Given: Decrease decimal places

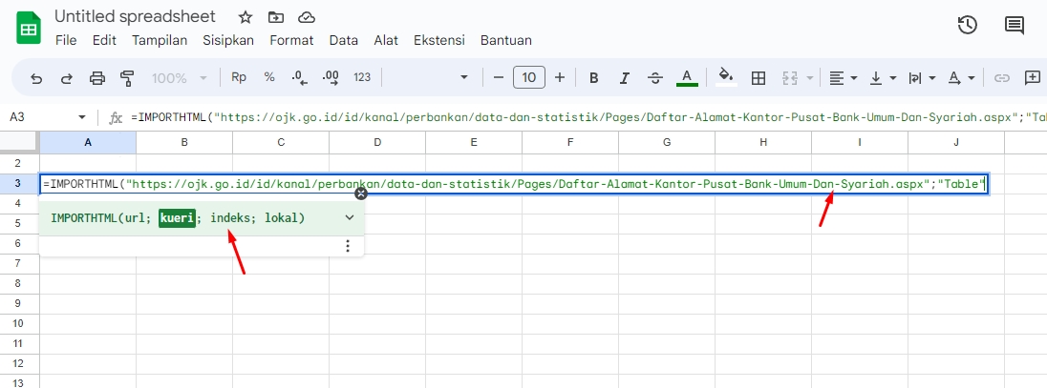Looking at the screenshot, I should tap(299, 78).
